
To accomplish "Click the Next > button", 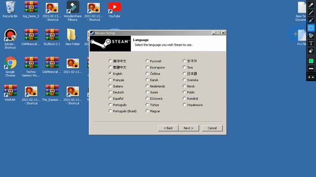I will (189, 128).
